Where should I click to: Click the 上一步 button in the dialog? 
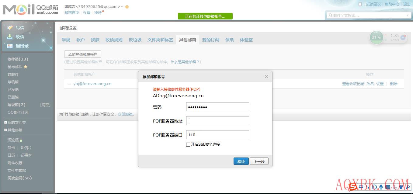click(x=259, y=161)
